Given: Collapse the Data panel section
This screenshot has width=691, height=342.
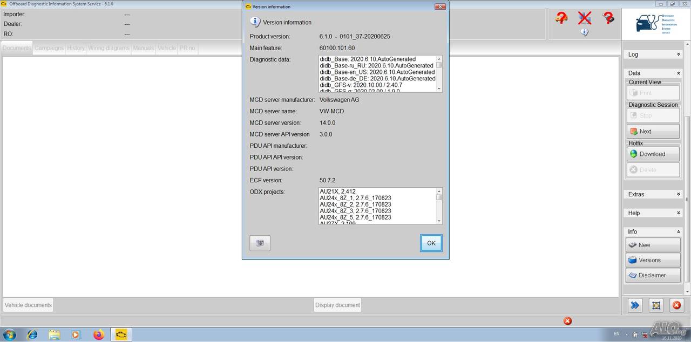Looking at the screenshot, I should tap(653, 73).
